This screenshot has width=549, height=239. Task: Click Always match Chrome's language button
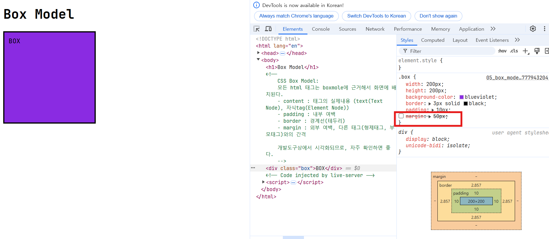[296, 16]
